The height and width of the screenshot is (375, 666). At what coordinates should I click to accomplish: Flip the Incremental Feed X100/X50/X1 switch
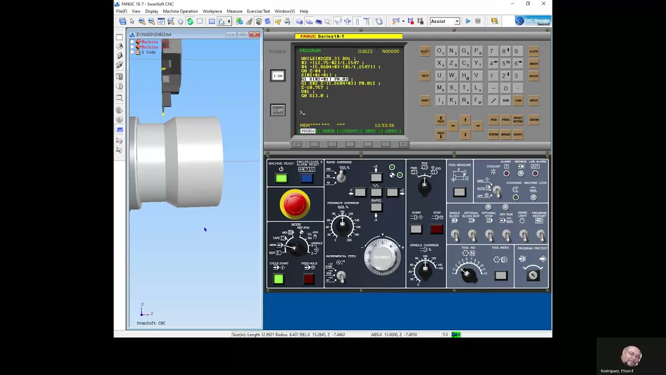coord(341,277)
